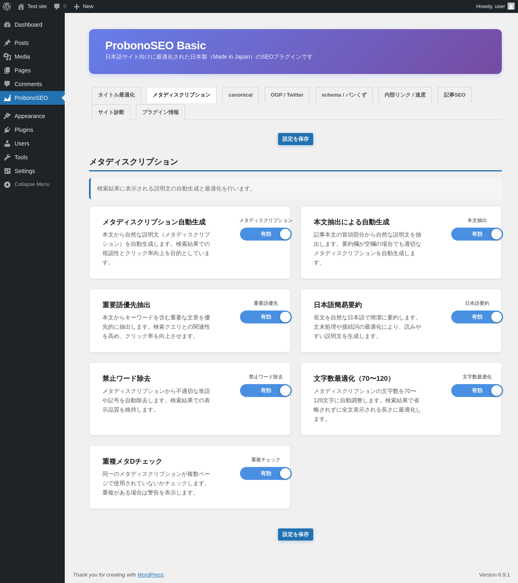Open the WordPress link in footer
This screenshot has height=583, width=518.
point(151,575)
